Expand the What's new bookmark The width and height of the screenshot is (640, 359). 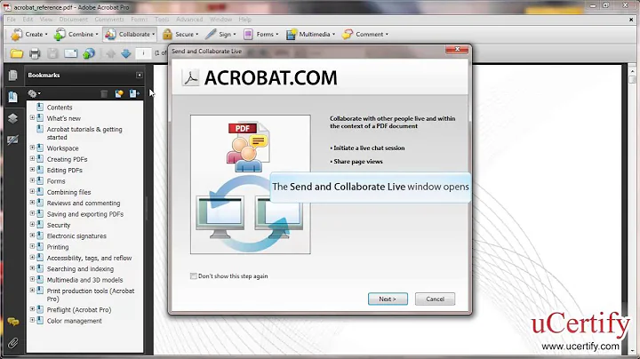pyautogui.click(x=32, y=118)
